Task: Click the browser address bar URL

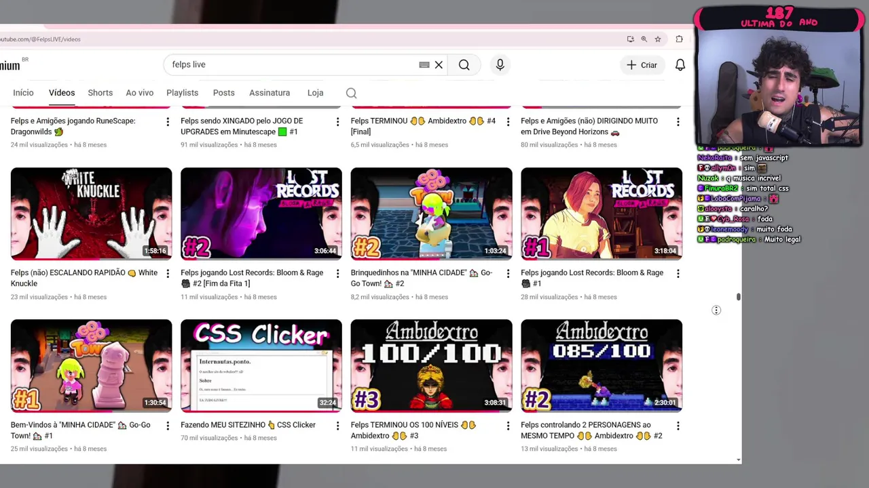Action: coord(41,39)
